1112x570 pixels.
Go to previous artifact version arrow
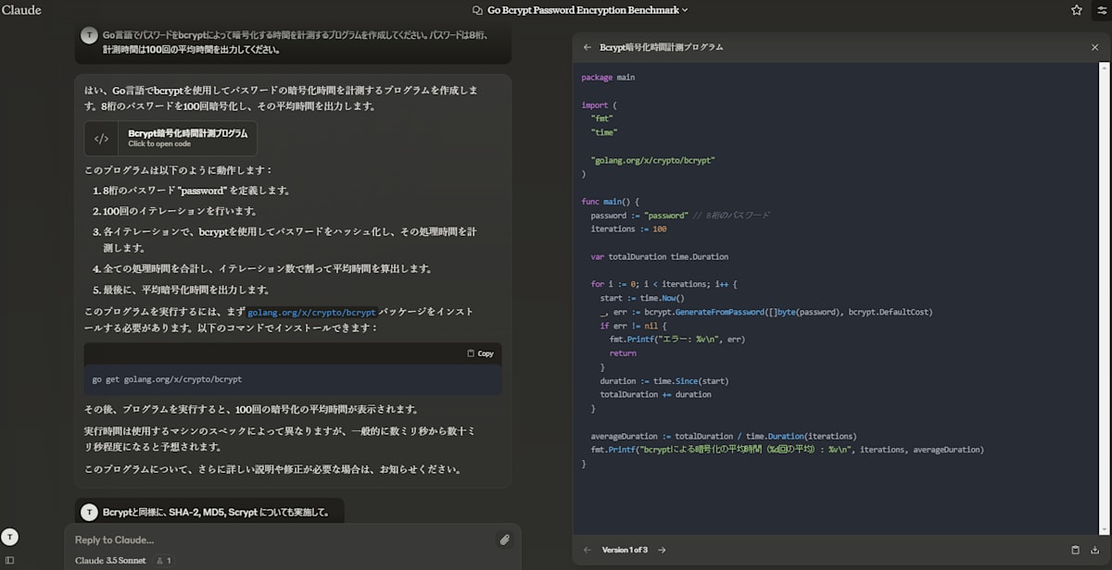(x=588, y=550)
